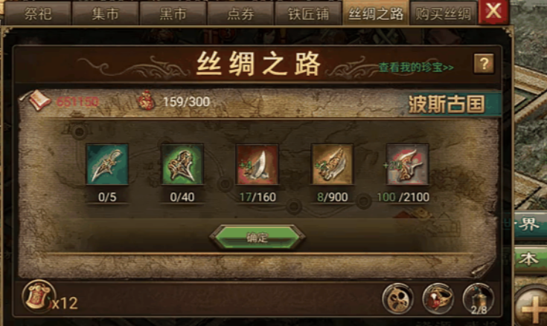Go to the 购买丝绸 tab
The width and height of the screenshot is (547, 326).
(x=443, y=13)
